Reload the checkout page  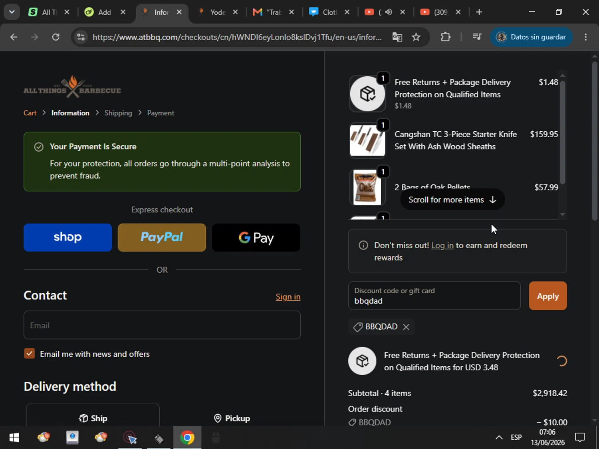click(x=56, y=37)
